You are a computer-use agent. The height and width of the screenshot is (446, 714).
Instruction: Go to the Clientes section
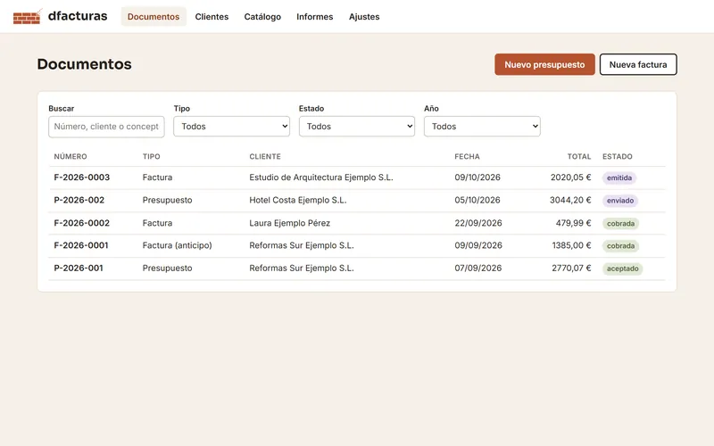pyautogui.click(x=212, y=16)
